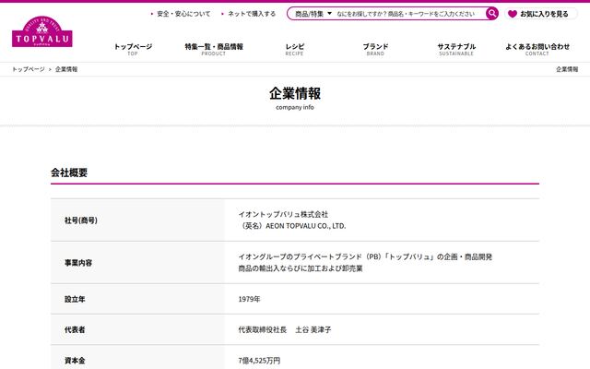Click 企業情報 in the breadcrumb trail
This screenshot has width=590, height=369.
(66, 69)
